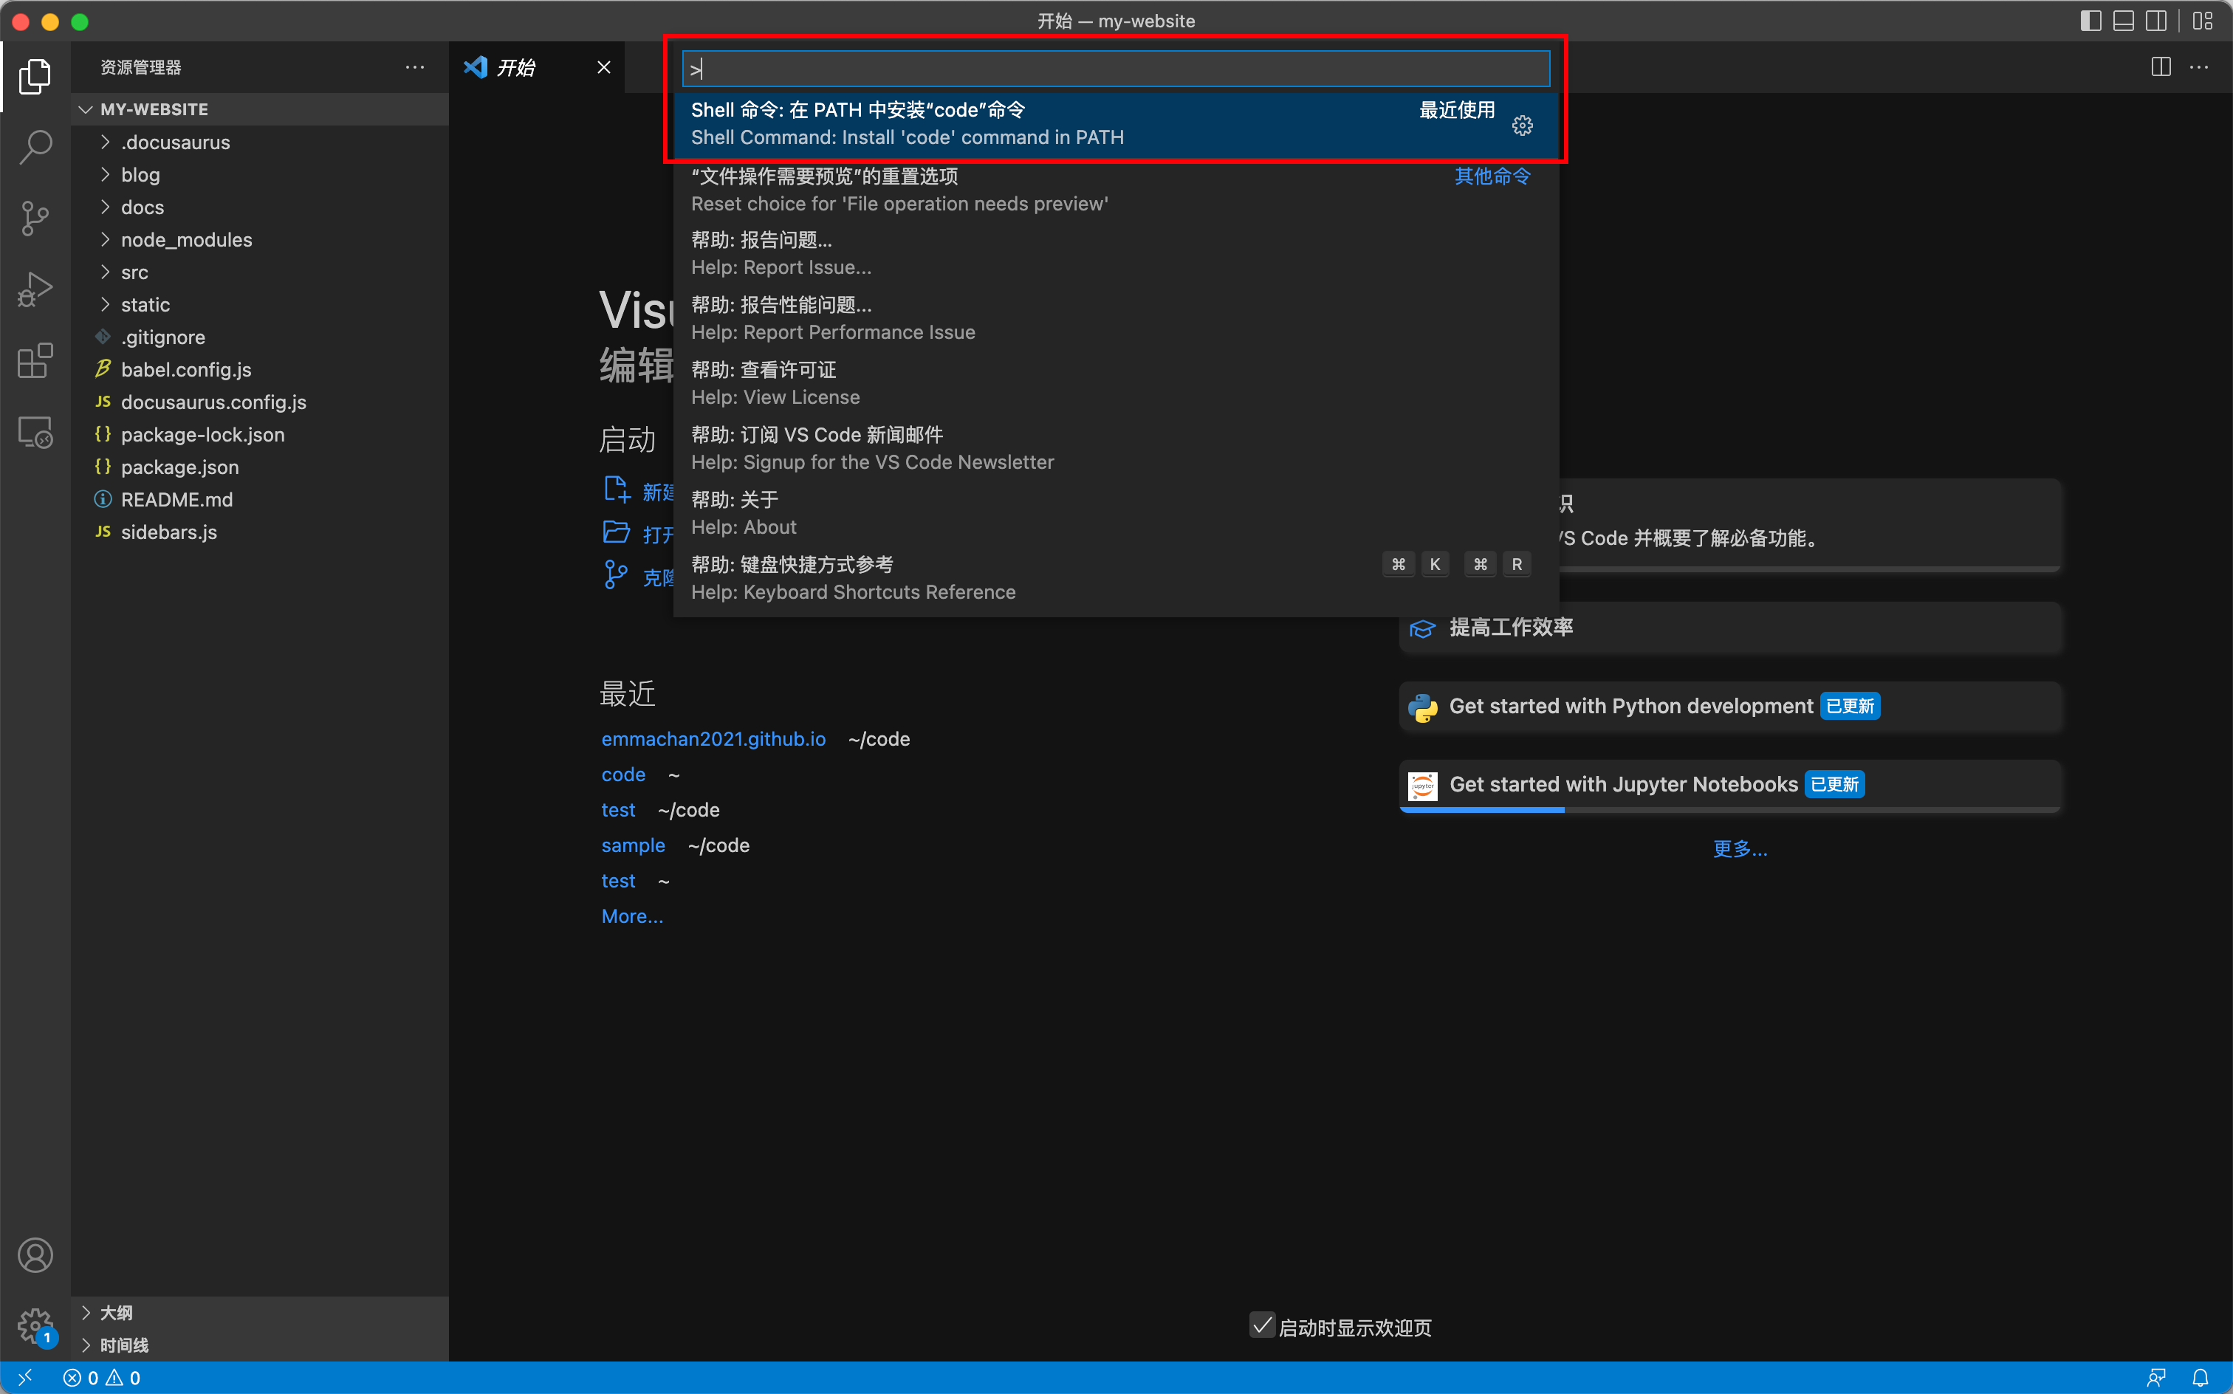
Task: Open recent folder named code
Action: pyautogui.click(x=623, y=775)
